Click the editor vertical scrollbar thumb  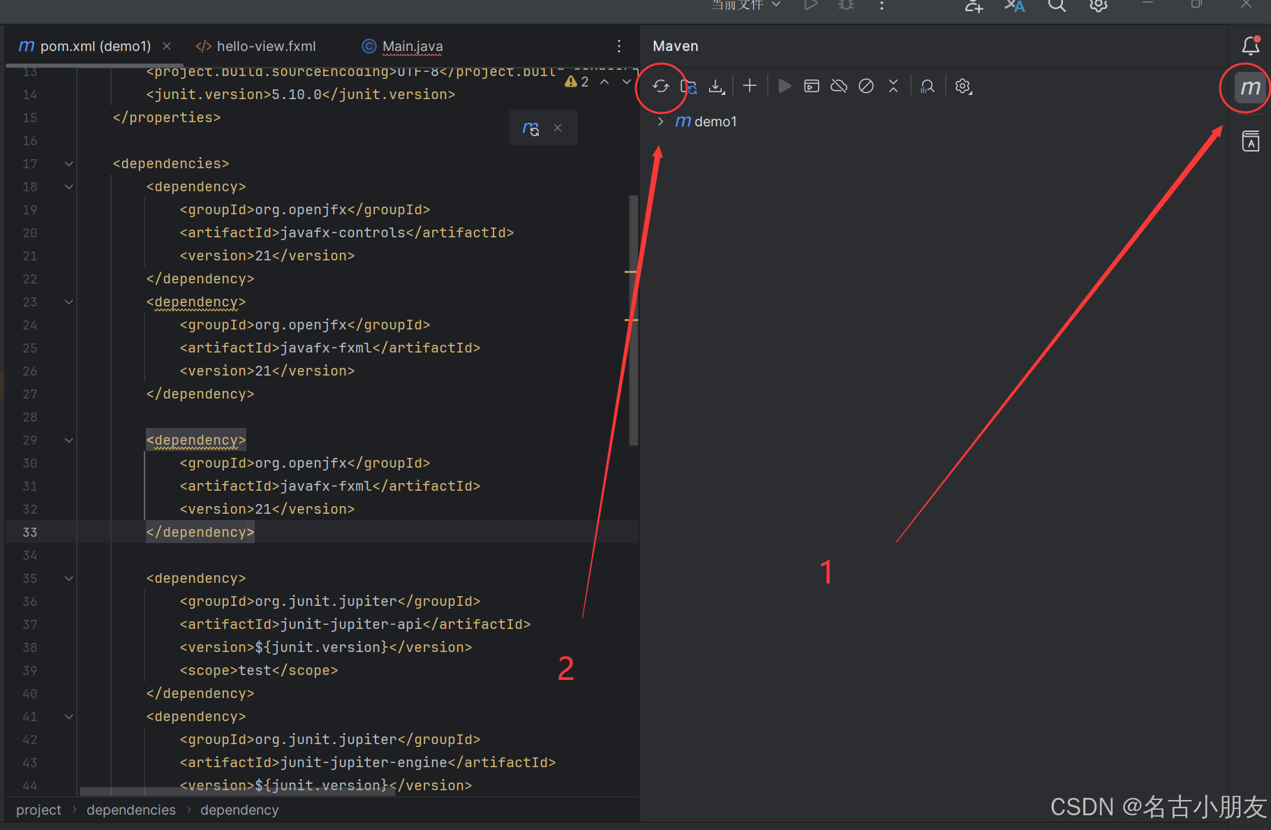[x=634, y=320]
